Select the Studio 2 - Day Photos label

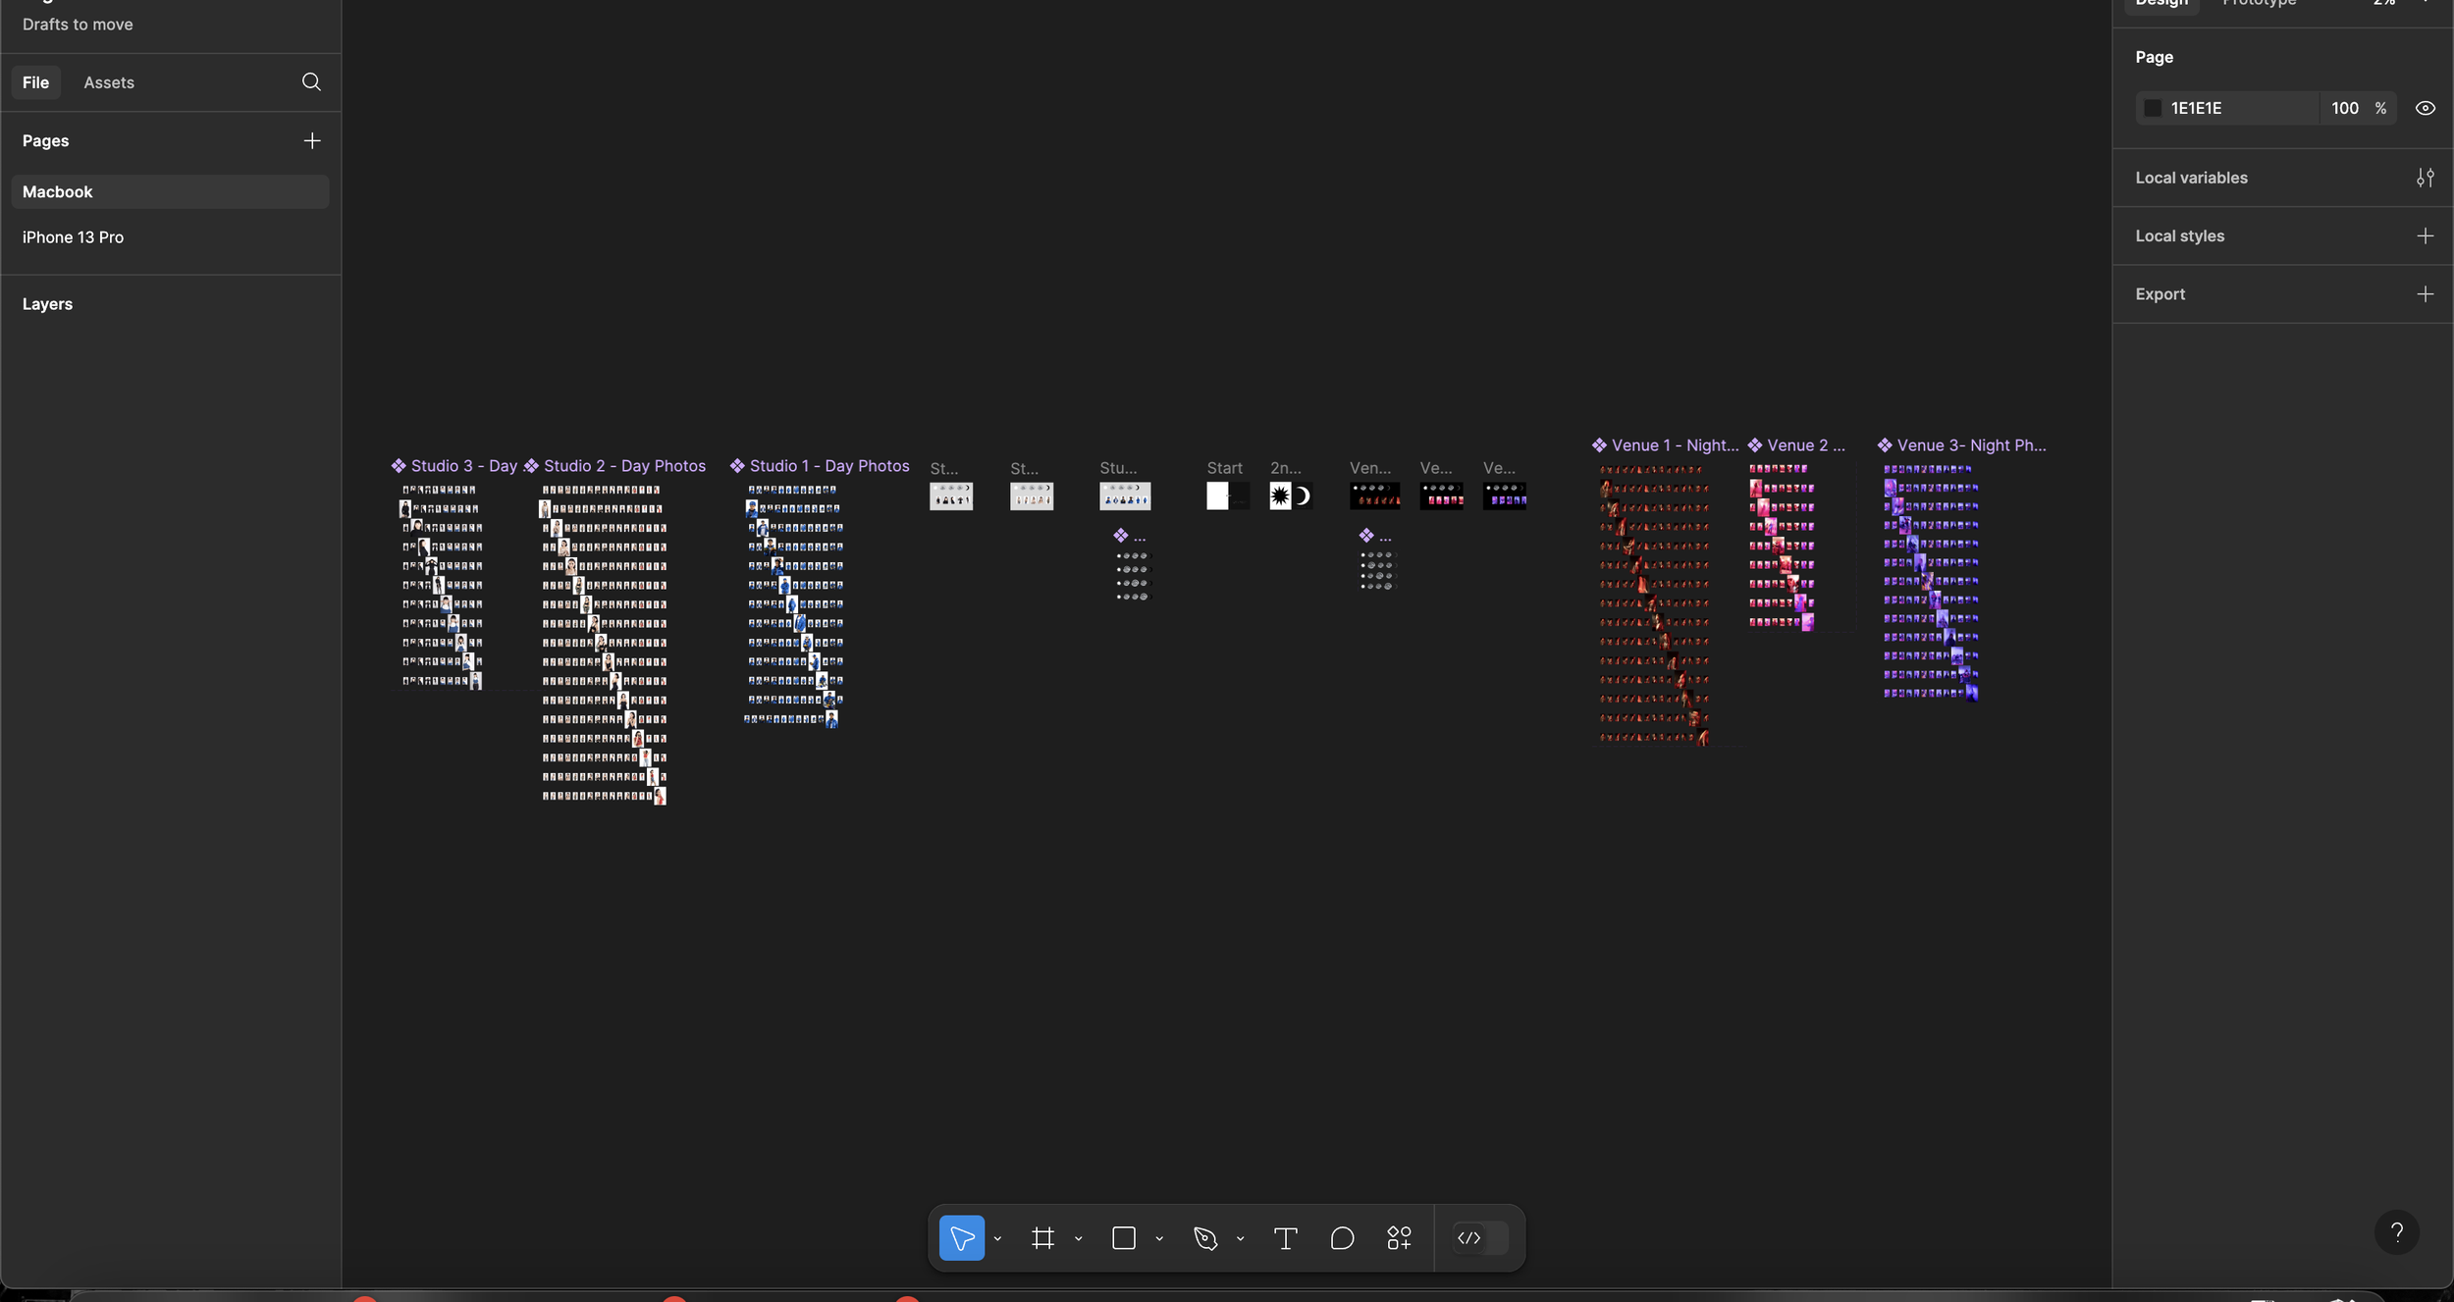click(x=624, y=466)
